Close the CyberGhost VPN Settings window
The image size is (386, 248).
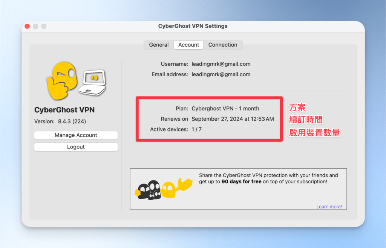click(27, 26)
